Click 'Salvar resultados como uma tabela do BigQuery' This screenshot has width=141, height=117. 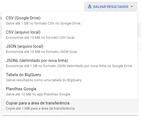tap(44, 80)
